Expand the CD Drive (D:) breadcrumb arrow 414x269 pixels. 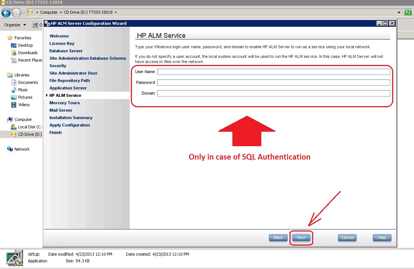(x=116, y=12)
